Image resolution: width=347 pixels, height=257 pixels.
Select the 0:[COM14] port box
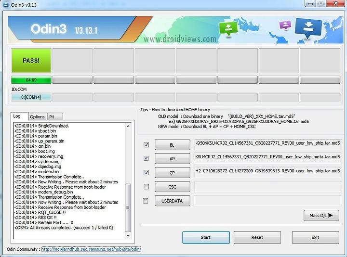[31, 97]
